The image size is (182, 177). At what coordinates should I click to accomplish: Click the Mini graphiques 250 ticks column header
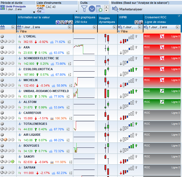[85, 20]
